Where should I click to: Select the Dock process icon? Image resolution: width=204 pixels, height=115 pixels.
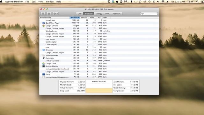tap(44, 74)
